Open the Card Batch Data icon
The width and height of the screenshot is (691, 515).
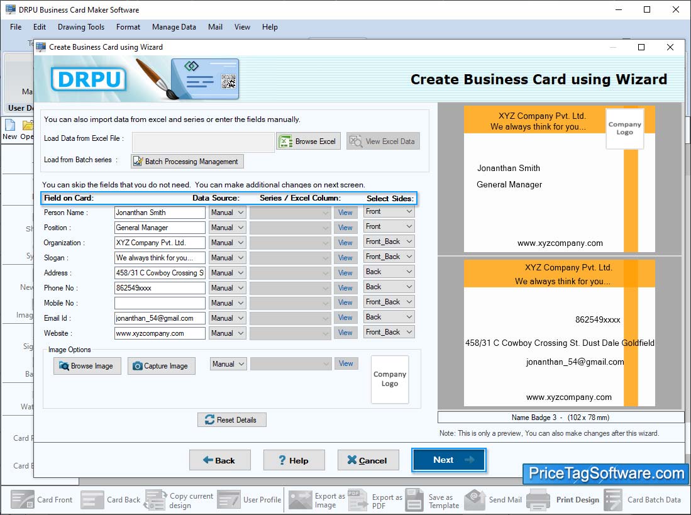click(613, 499)
